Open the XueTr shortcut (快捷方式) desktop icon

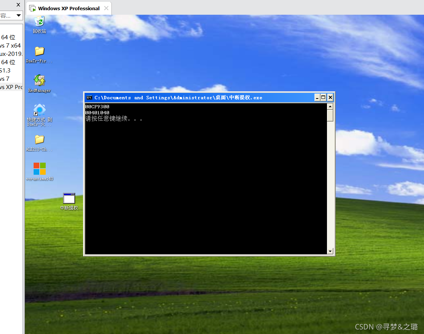tap(40, 115)
